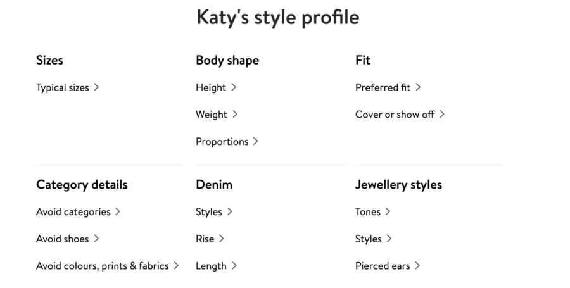The image size is (570, 288).
Task: Click the chevron next to Typical sizes
Action: (96, 87)
